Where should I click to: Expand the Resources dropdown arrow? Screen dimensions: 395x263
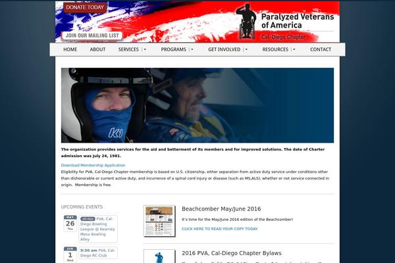click(294, 49)
